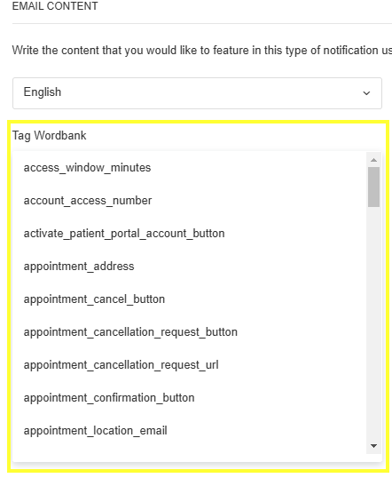
Task: Pick the appointment_confirmation_button tag
Action: pos(109,398)
